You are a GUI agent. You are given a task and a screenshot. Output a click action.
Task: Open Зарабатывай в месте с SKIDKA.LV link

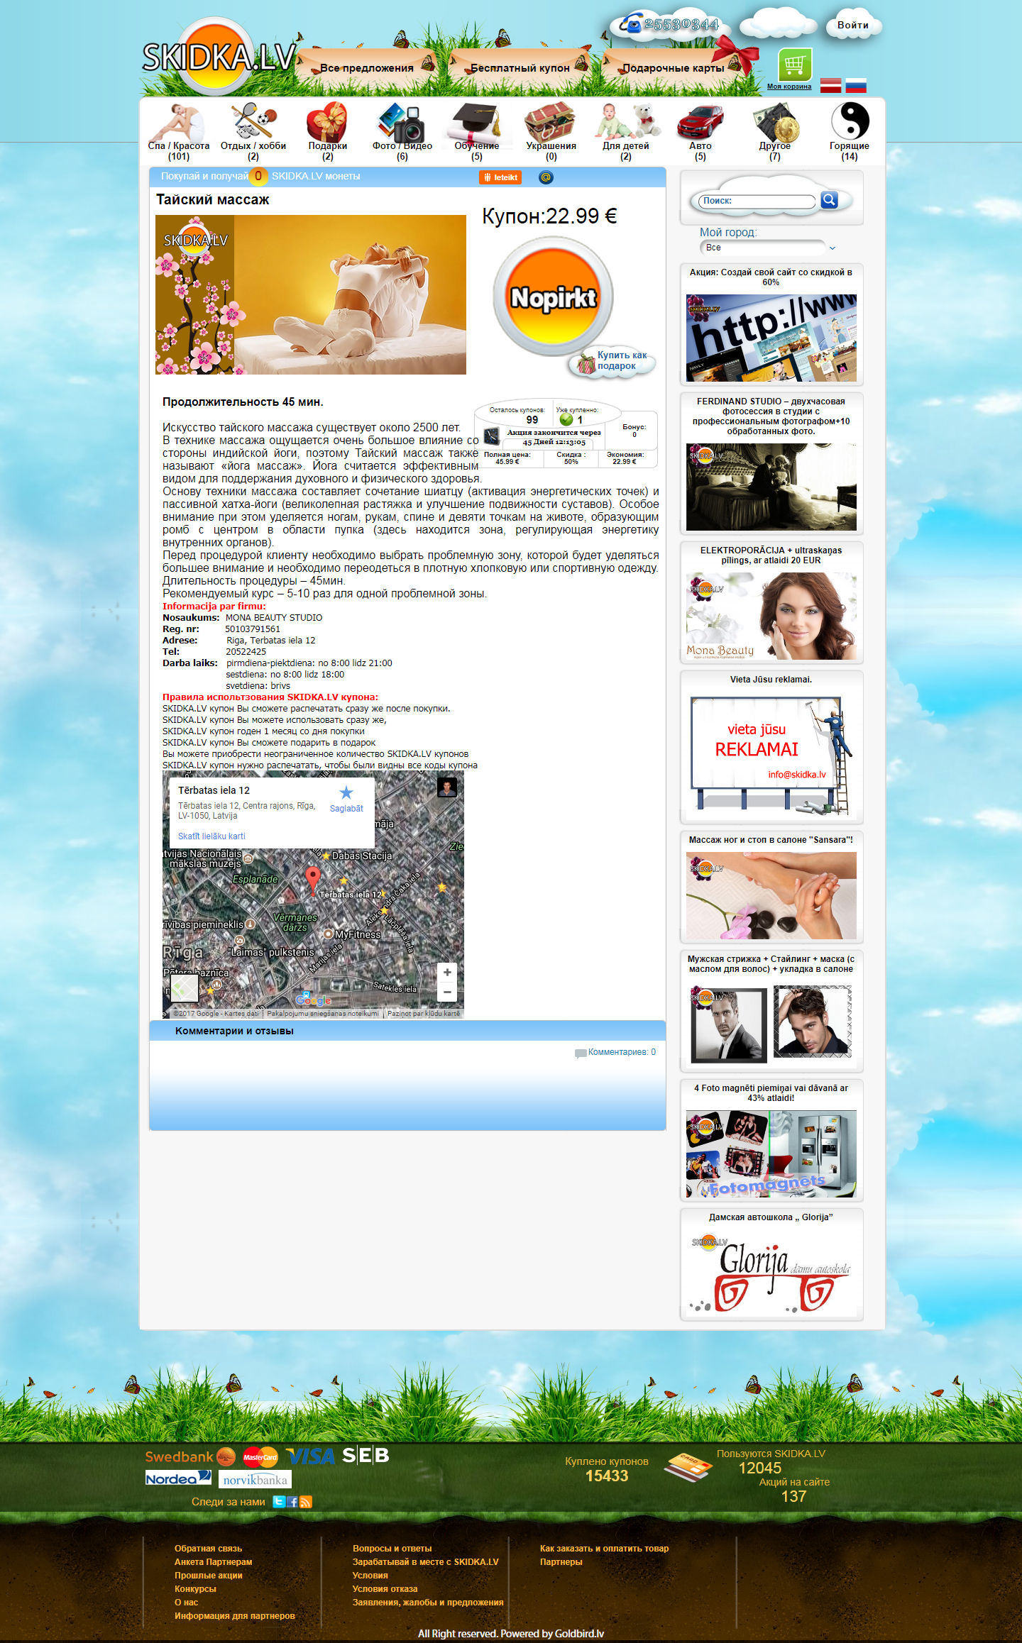coord(426,1562)
